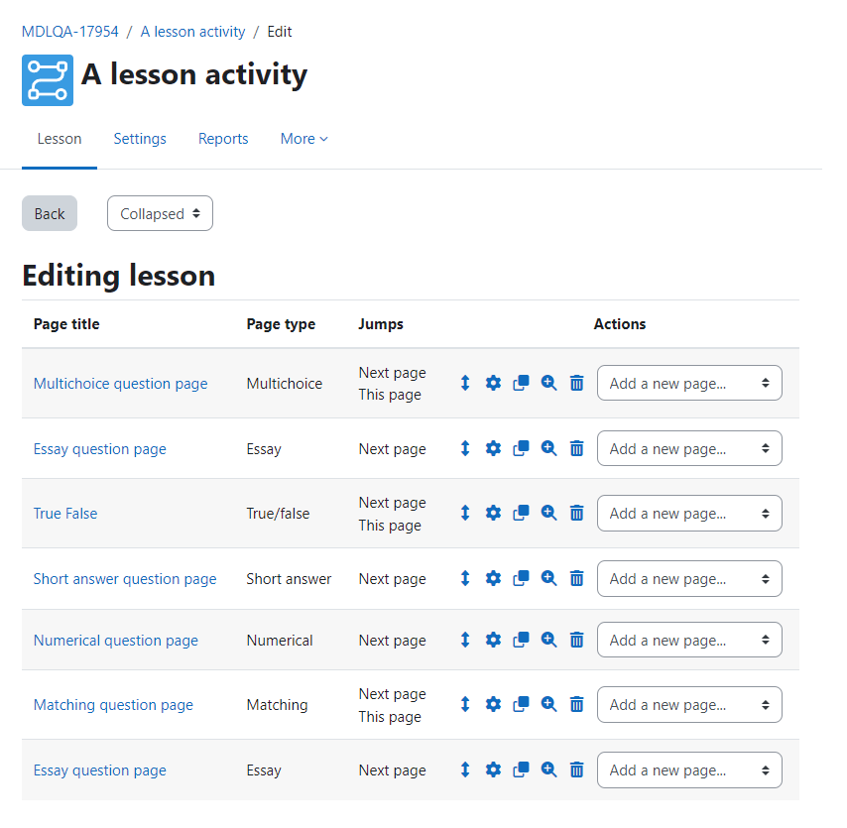Click the Back button
Viewport: 847px width, 828px height.
pos(50,213)
